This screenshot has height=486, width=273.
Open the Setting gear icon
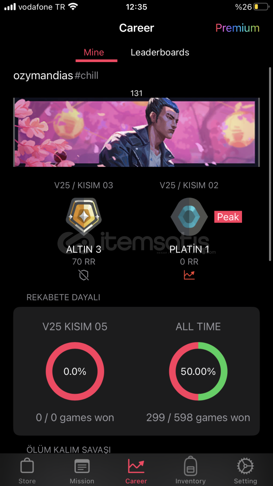pyautogui.click(x=245, y=466)
